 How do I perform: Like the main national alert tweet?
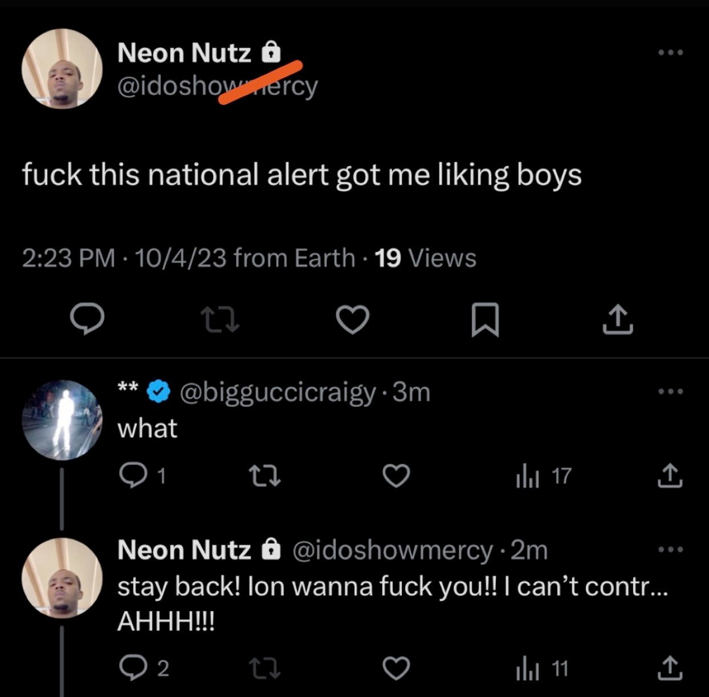click(x=353, y=319)
